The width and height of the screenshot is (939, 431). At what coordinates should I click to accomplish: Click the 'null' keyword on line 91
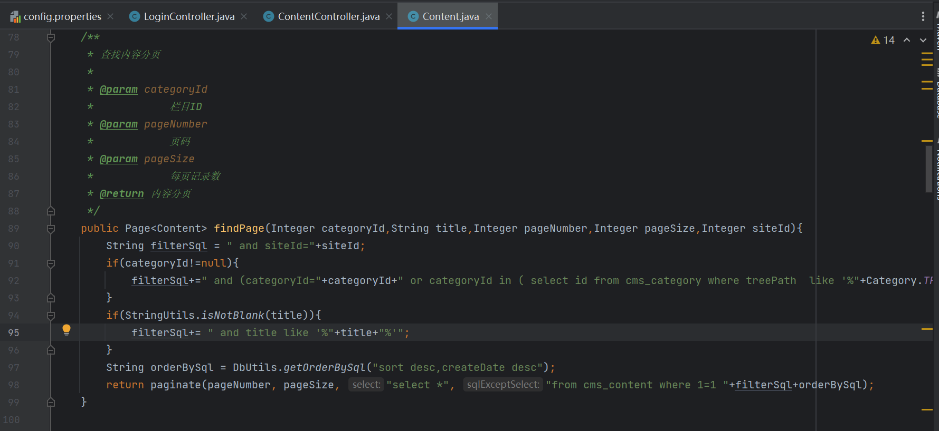tap(214, 263)
